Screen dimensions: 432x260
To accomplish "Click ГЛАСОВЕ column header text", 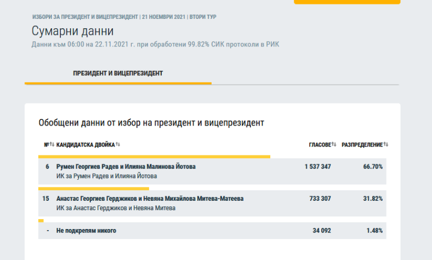I will point(320,145).
